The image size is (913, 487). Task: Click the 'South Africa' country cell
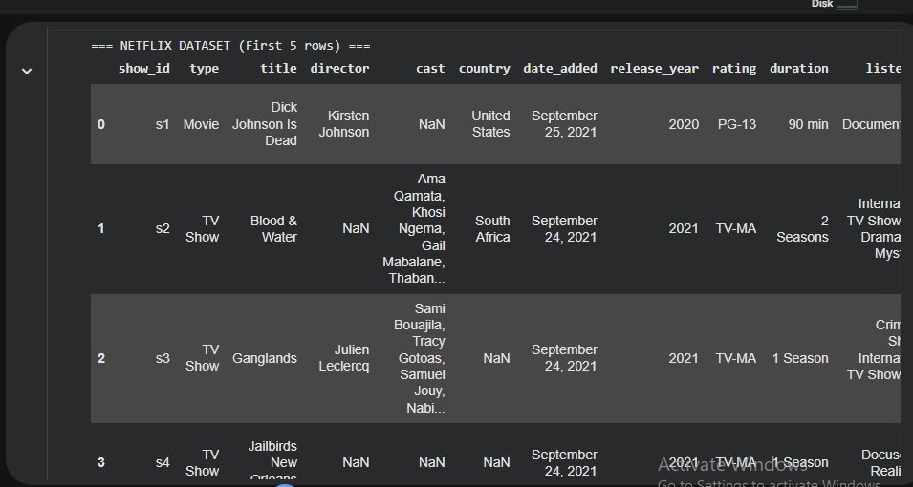pos(492,228)
